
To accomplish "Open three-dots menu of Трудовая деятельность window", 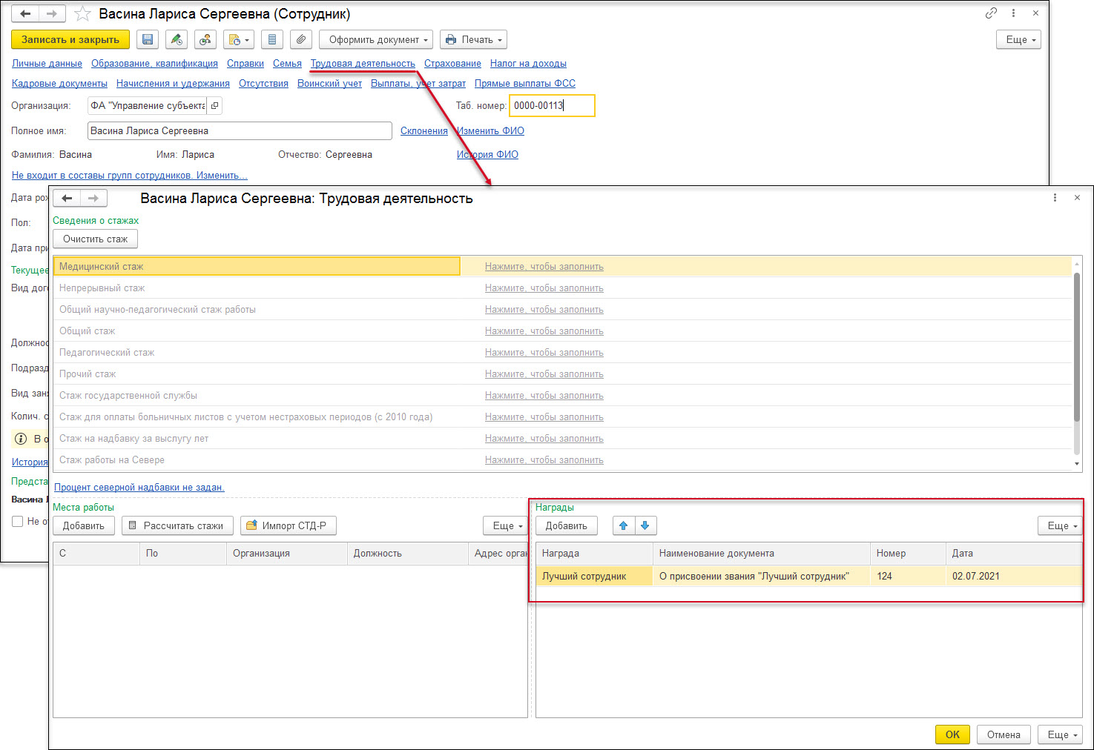I will 1055,198.
